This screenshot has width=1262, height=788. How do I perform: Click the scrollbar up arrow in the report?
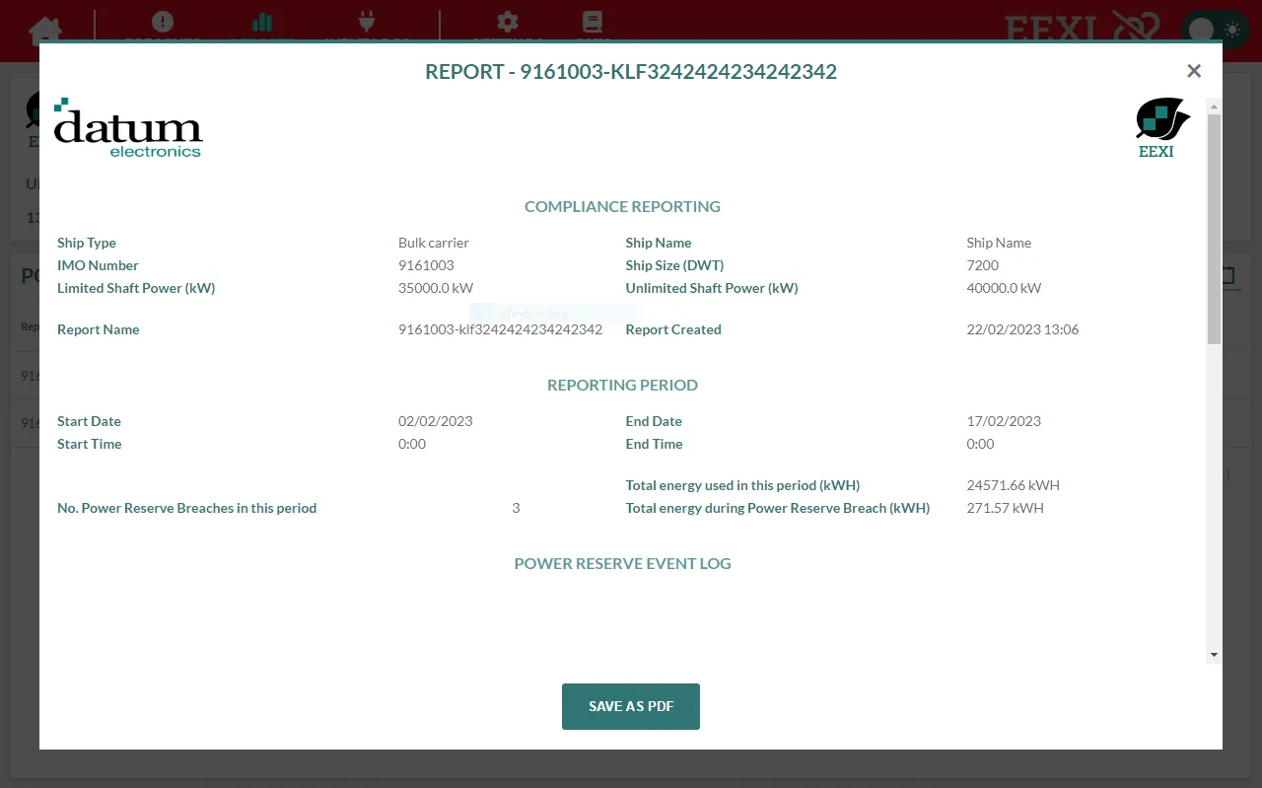click(1214, 106)
